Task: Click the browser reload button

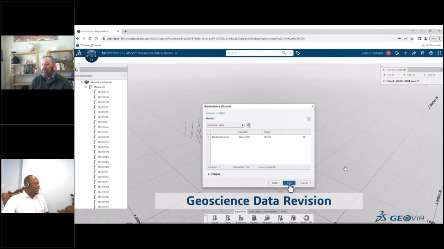Action: [x=90, y=39]
